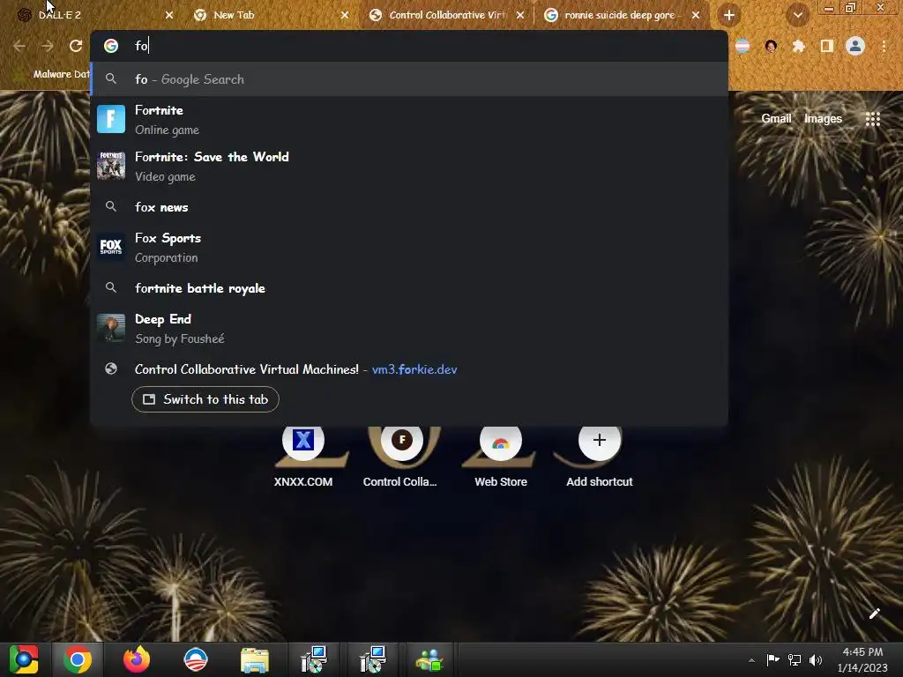This screenshot has height=677, width=903.
Task: Open a new tab with plus button
Action: coord(729,15)
